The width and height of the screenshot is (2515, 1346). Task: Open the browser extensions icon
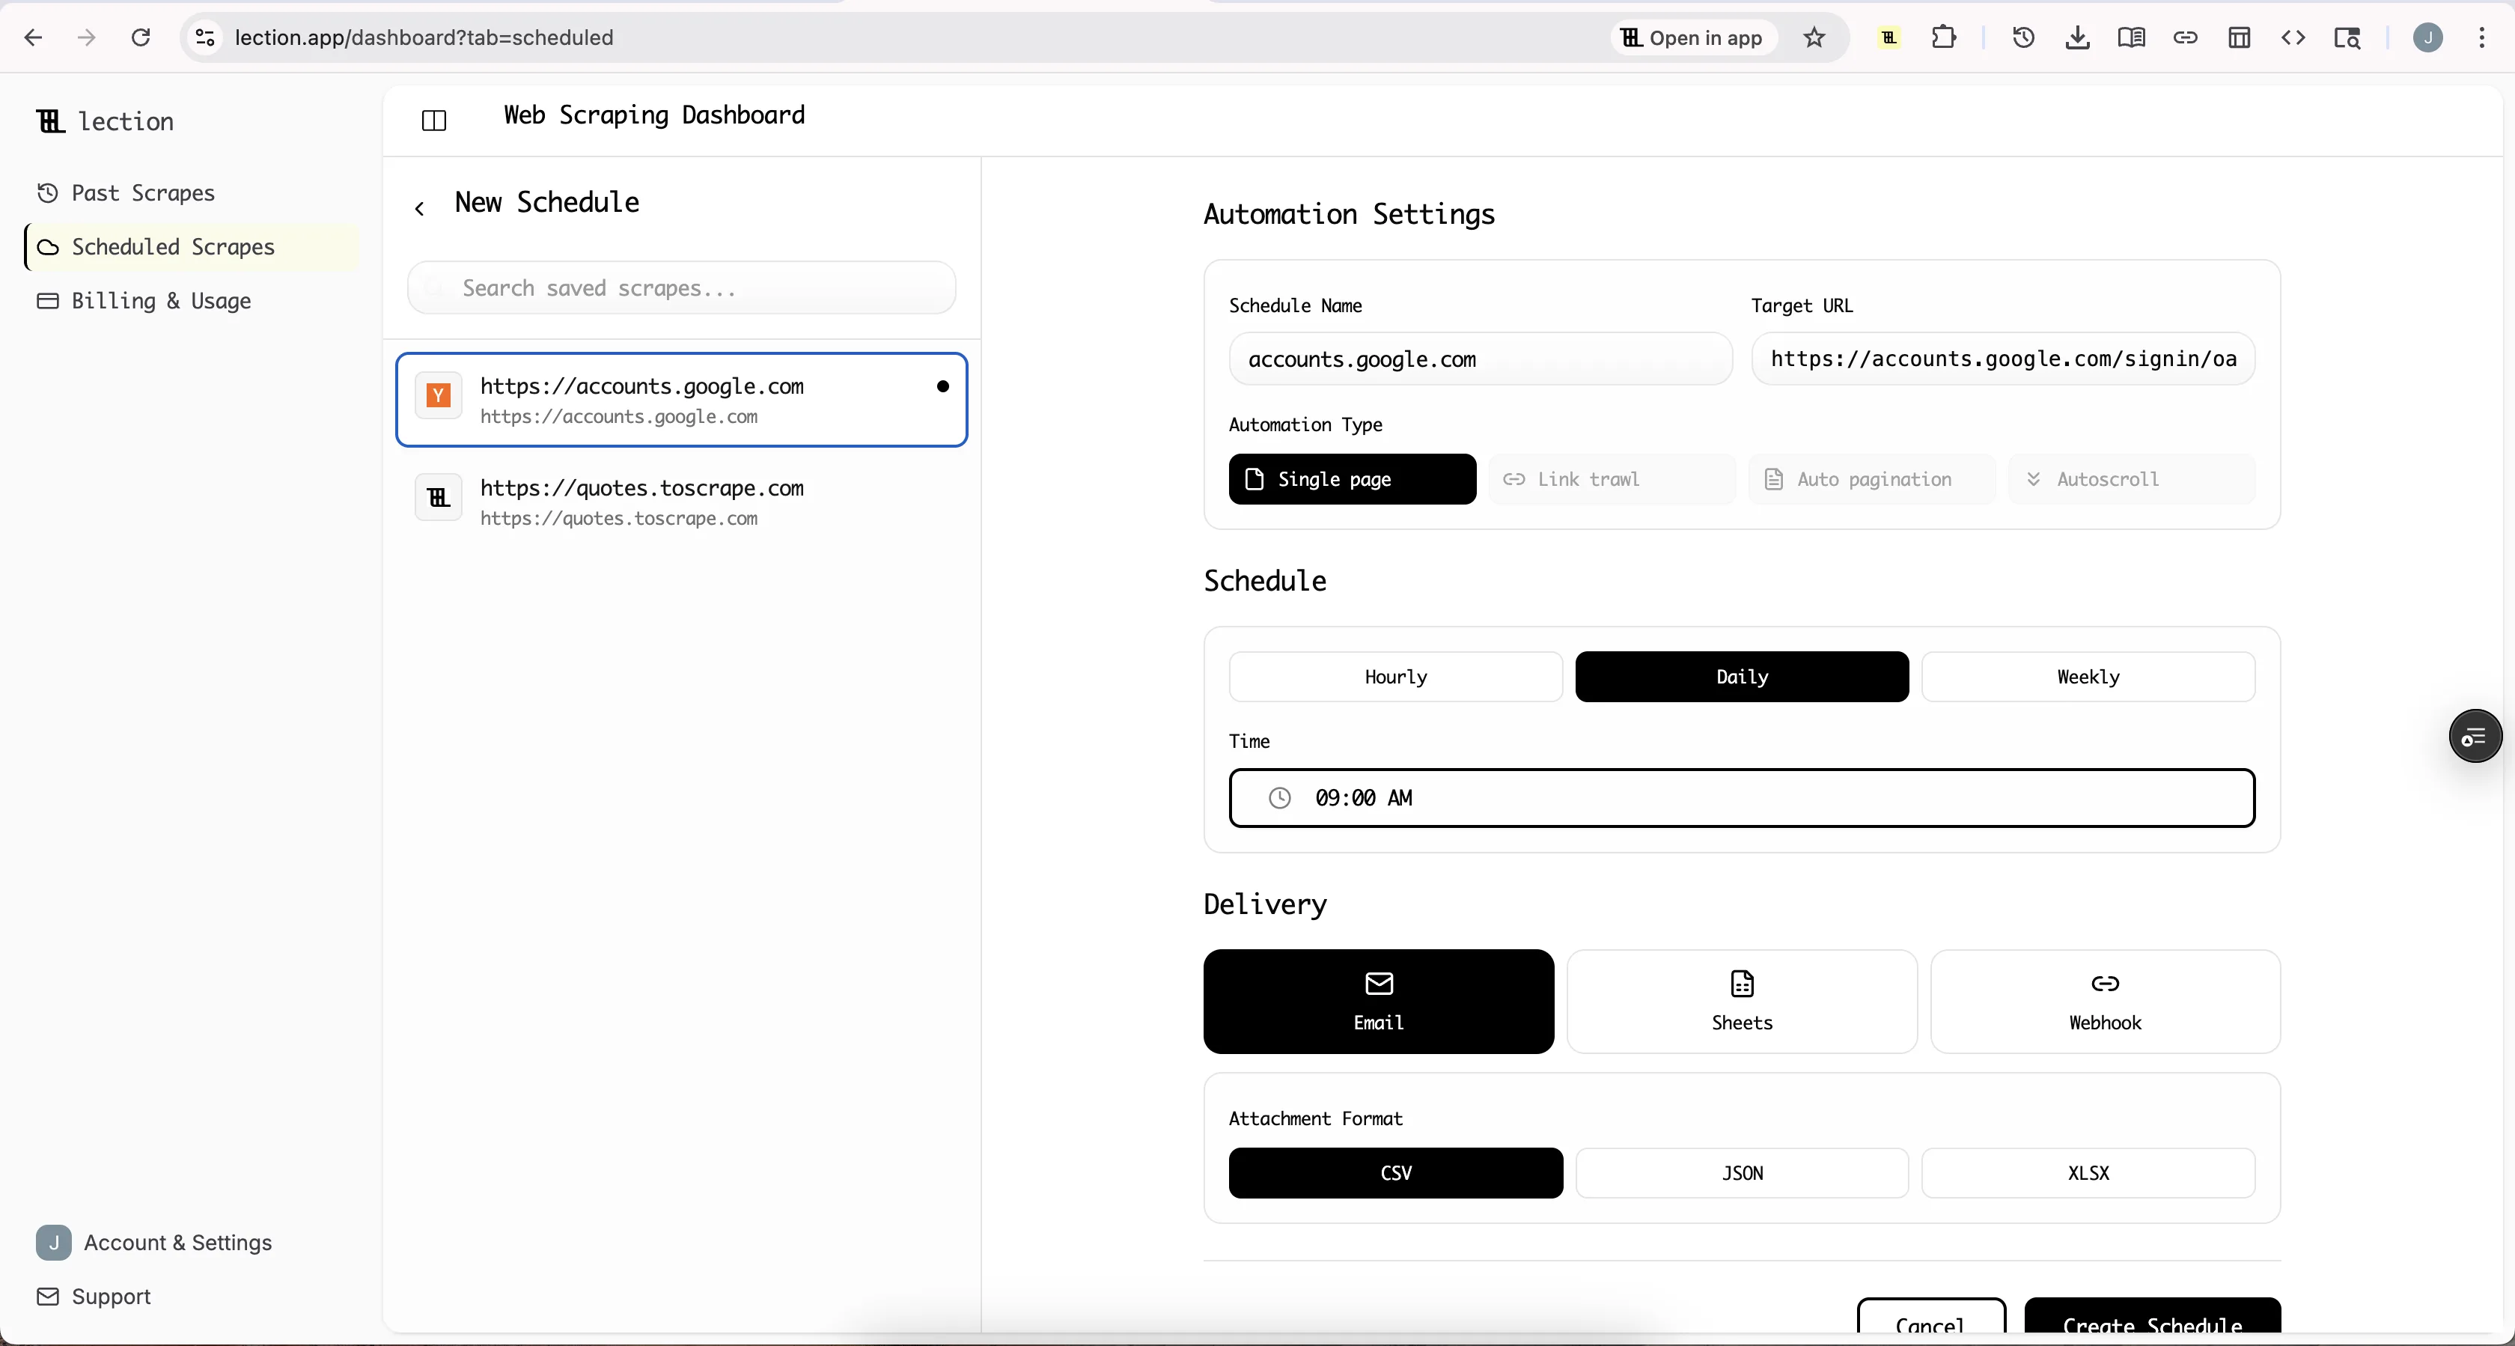coord(1943,38)
